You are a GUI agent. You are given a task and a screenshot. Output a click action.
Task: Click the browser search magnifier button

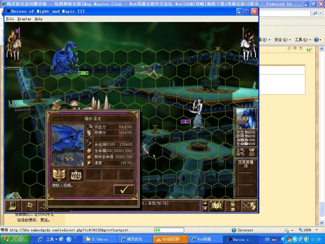click(315, 13)
